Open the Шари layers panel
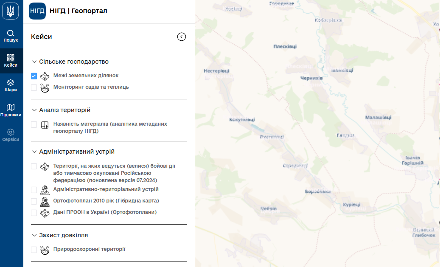 (x=11, y=86)
